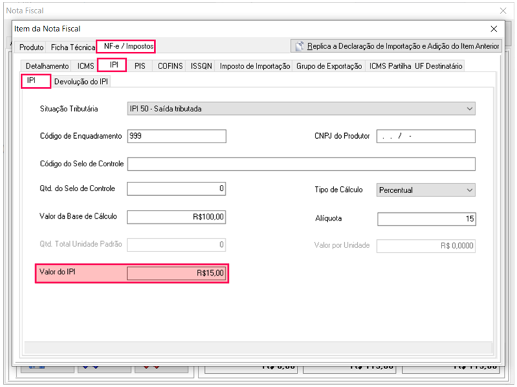Switch to Grupo de Exportação tab
The image size is (517, 387).
click(329, 66)
